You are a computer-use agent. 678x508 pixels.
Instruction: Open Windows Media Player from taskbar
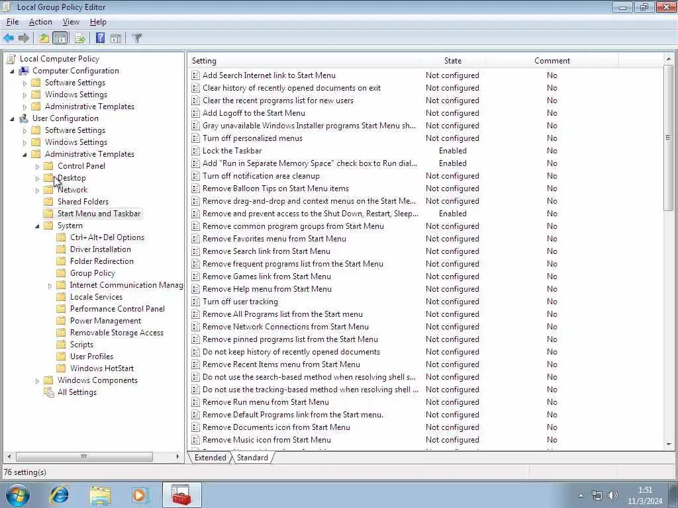point(140,495)
